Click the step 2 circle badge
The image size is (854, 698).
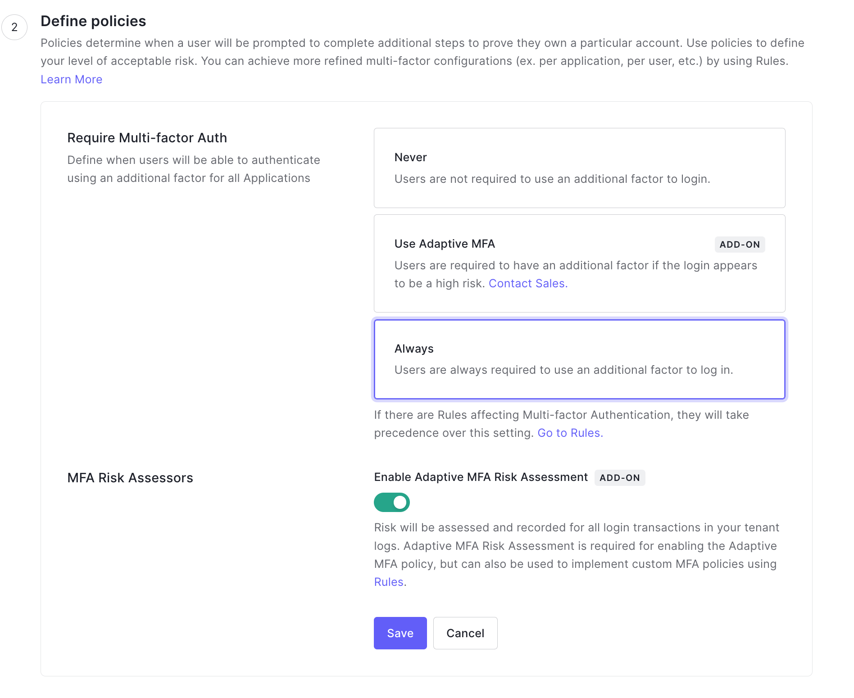(x=14, y=27)
